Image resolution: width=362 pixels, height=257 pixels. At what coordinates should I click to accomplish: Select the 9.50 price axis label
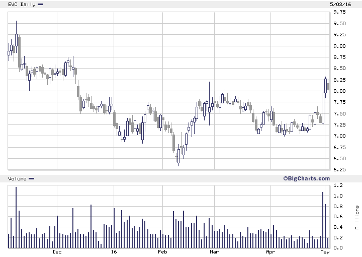(x=339, y=23)
